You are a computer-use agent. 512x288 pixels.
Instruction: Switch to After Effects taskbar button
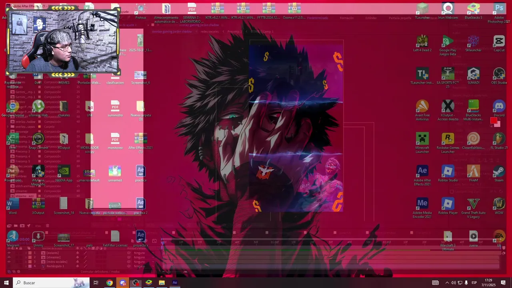(175, 283)
